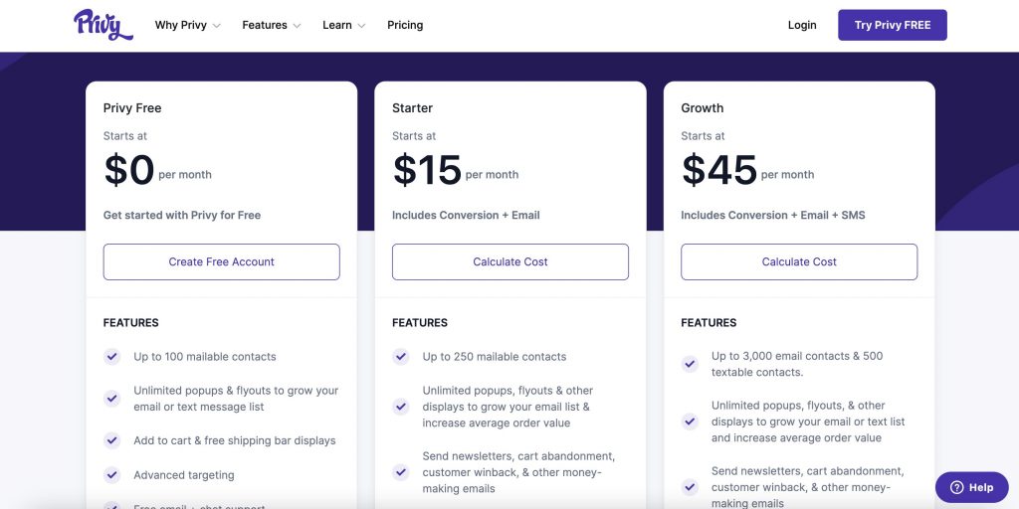Click checkmark beside Advanced targeting

point(112,475)
